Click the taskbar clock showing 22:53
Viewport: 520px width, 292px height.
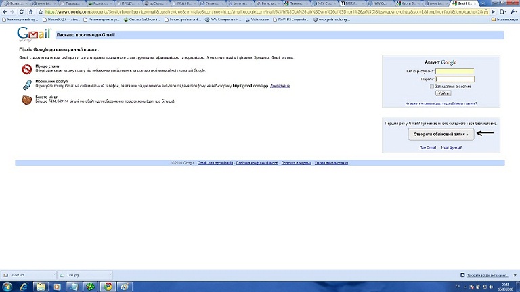pos(506,287)
